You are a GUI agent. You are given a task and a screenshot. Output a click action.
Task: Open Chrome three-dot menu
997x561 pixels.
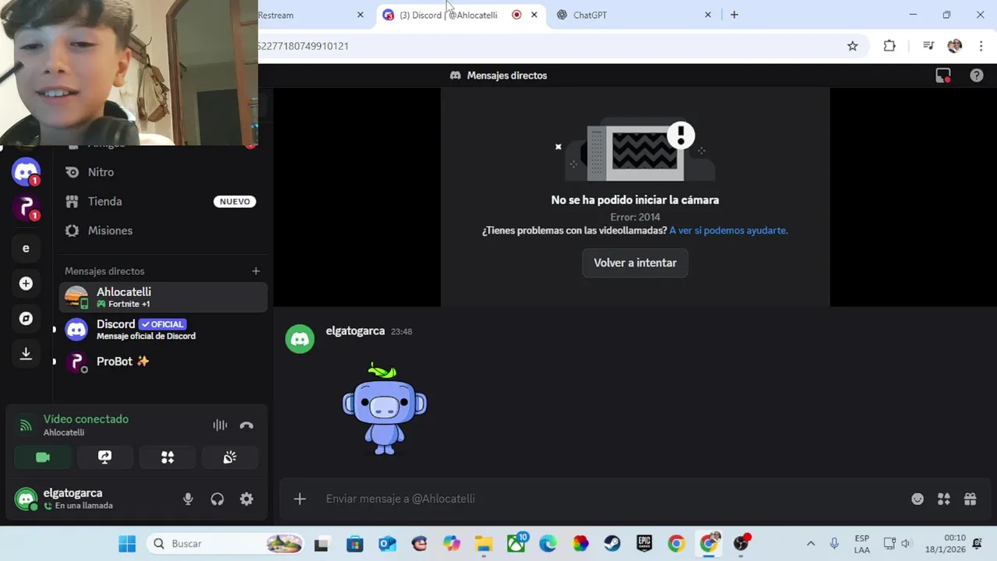pyautogui.click(x=981, y=46)
